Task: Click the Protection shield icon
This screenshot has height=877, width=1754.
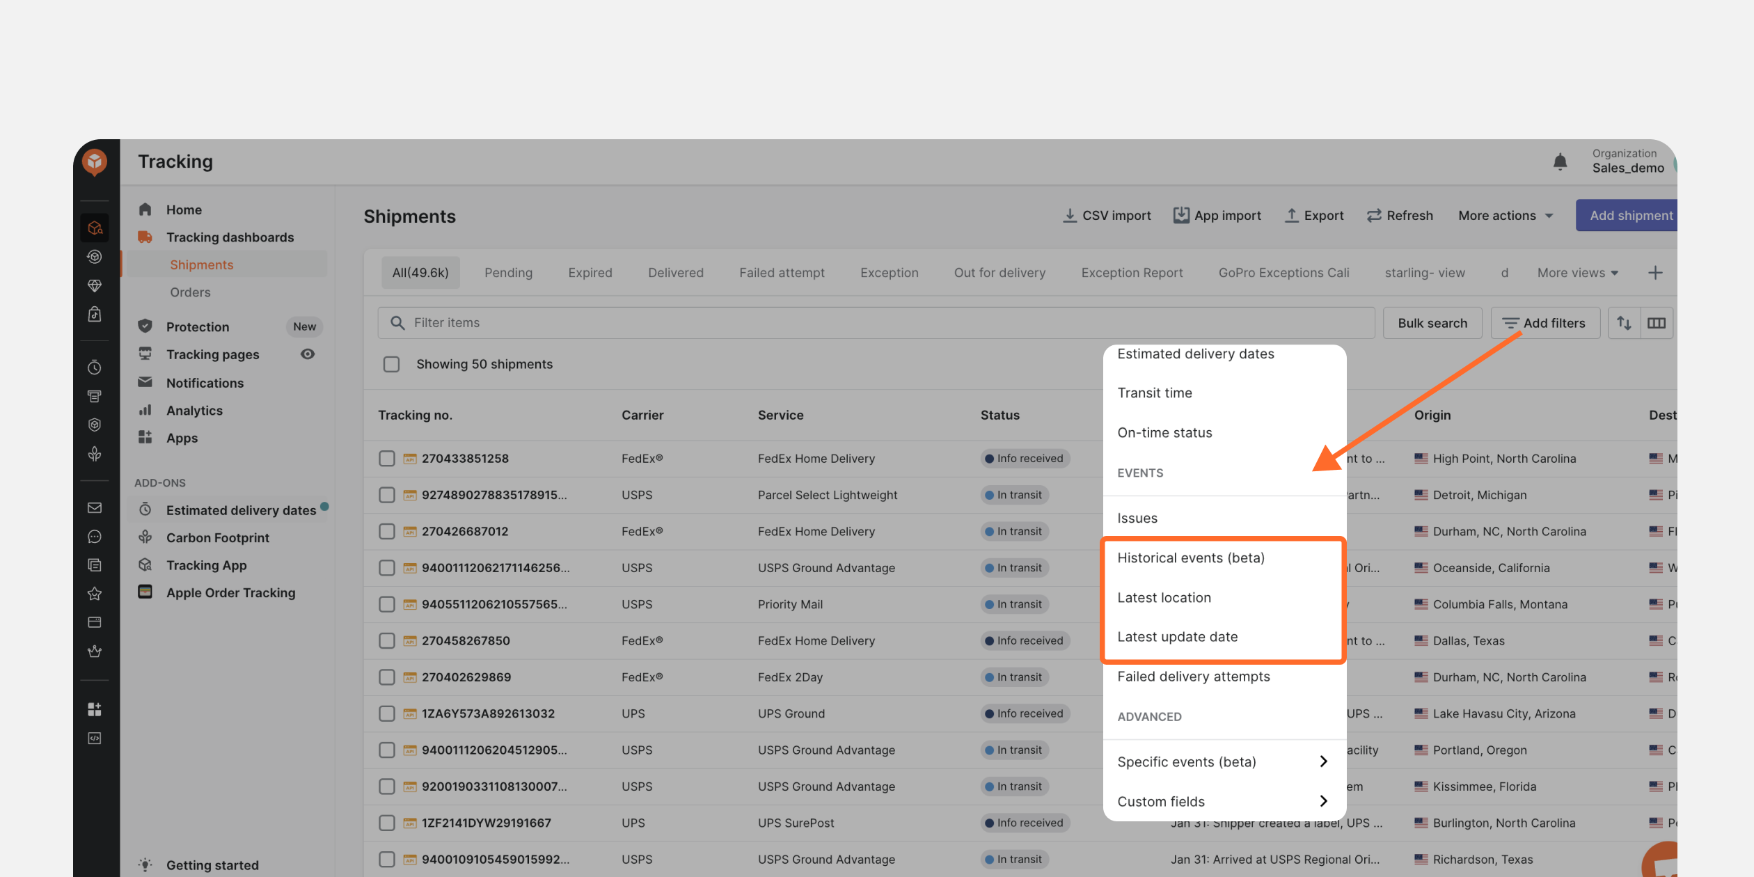Action: click(145, 326)
